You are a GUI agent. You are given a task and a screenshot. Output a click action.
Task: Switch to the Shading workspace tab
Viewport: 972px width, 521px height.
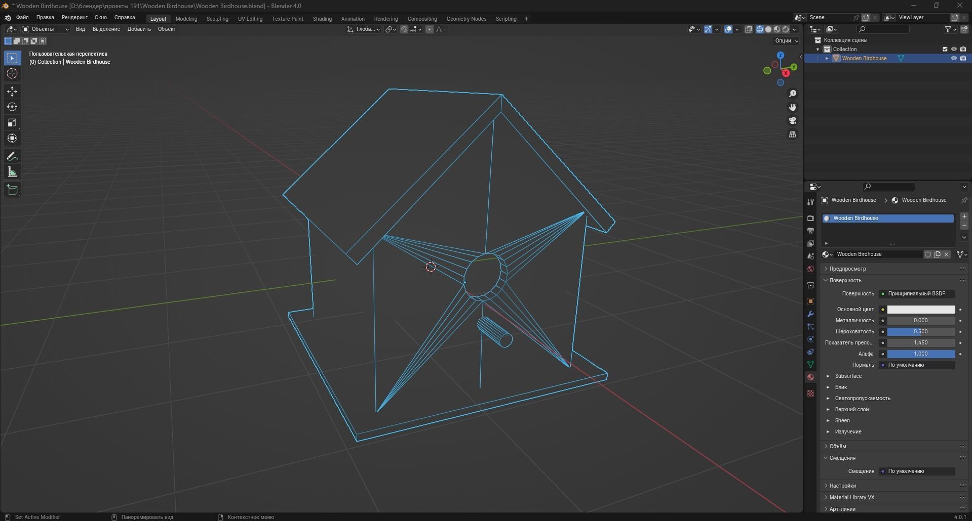322,19
